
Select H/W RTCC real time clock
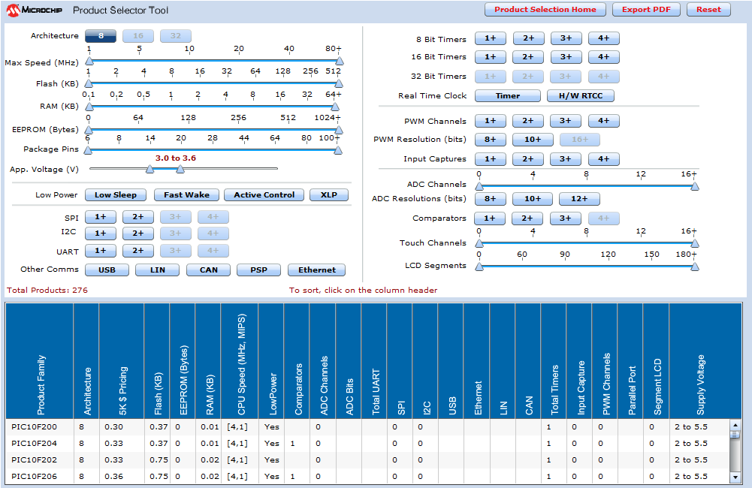[580, 96]
